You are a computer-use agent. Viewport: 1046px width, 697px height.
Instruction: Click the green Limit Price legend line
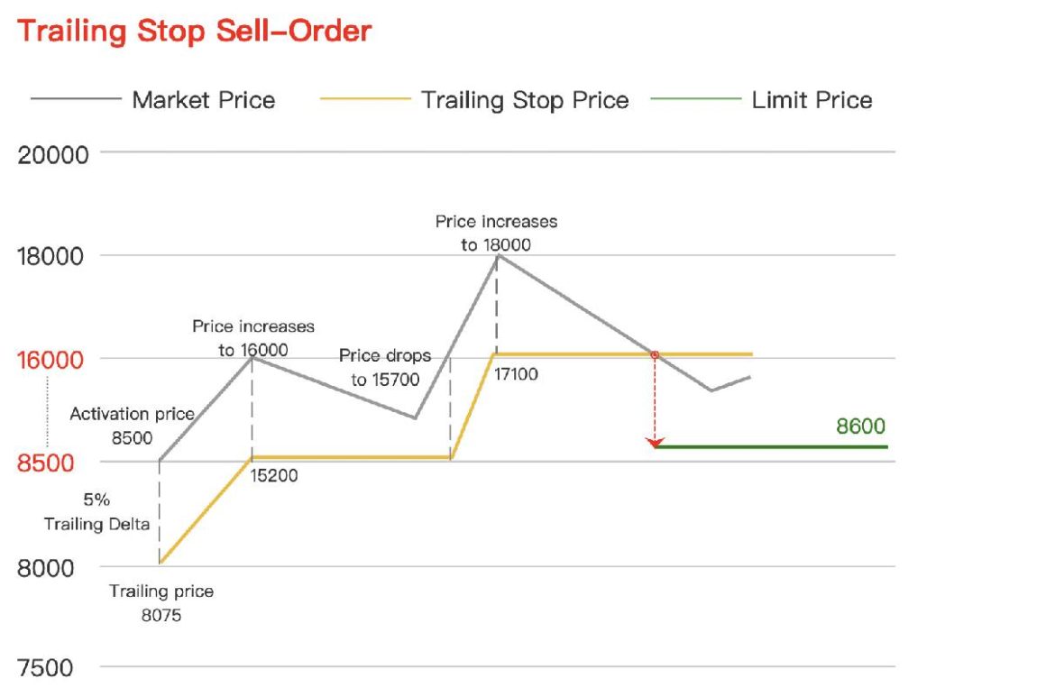694,99
